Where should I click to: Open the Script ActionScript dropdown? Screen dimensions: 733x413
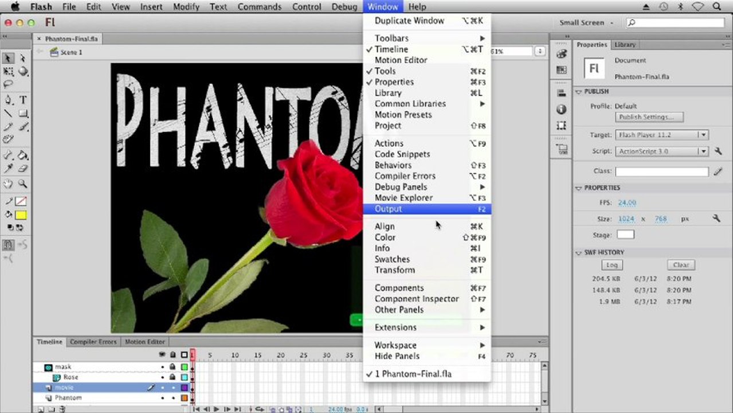(662, 151)
